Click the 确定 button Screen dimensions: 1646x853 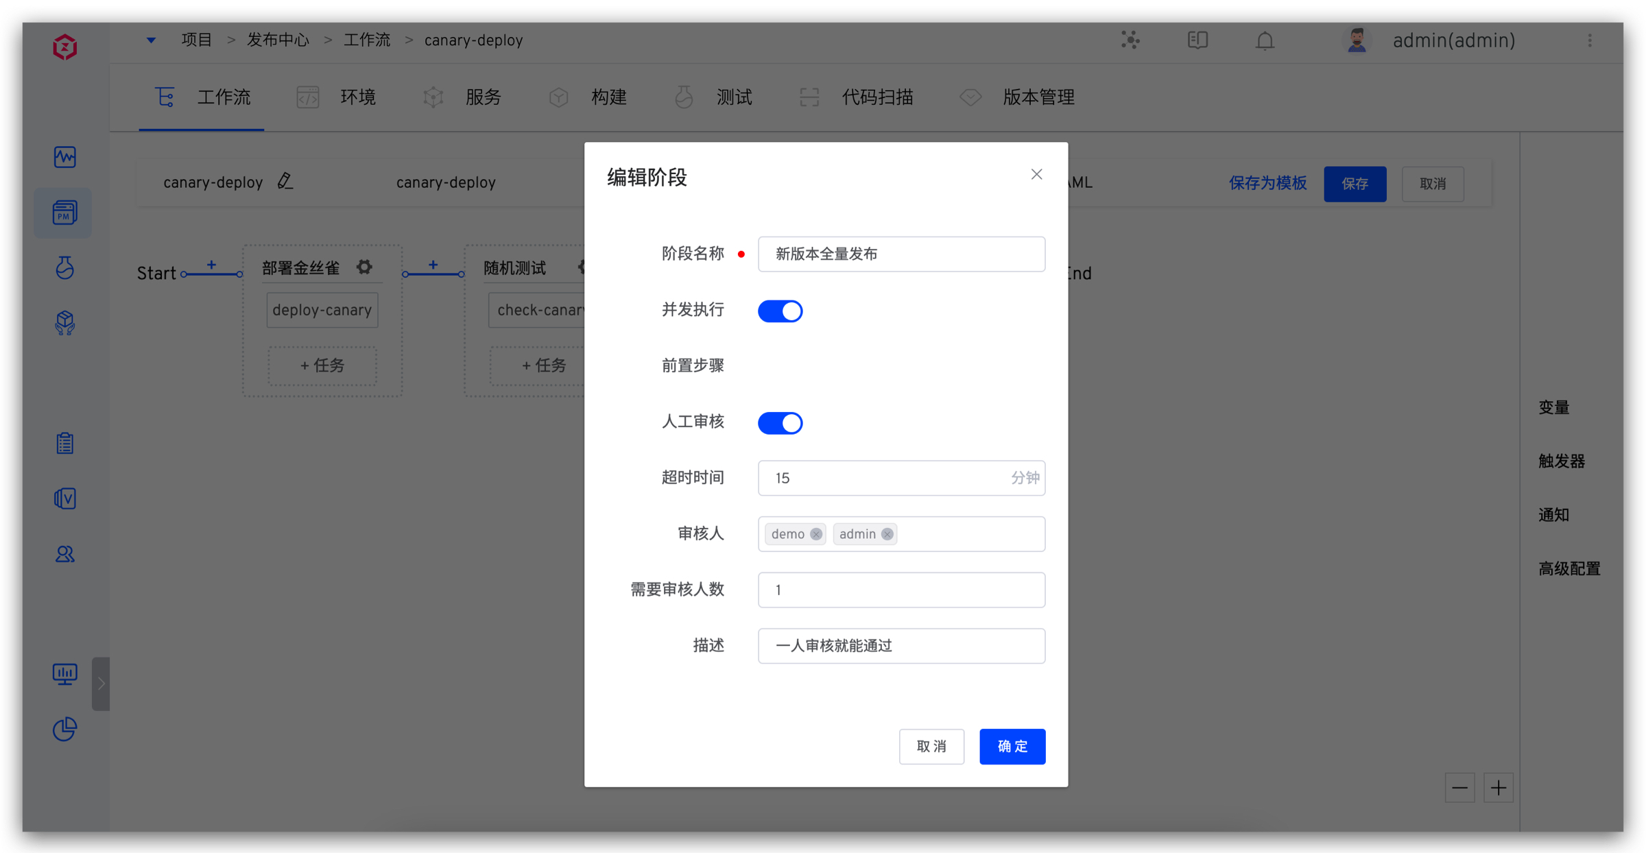[1012, 746]
